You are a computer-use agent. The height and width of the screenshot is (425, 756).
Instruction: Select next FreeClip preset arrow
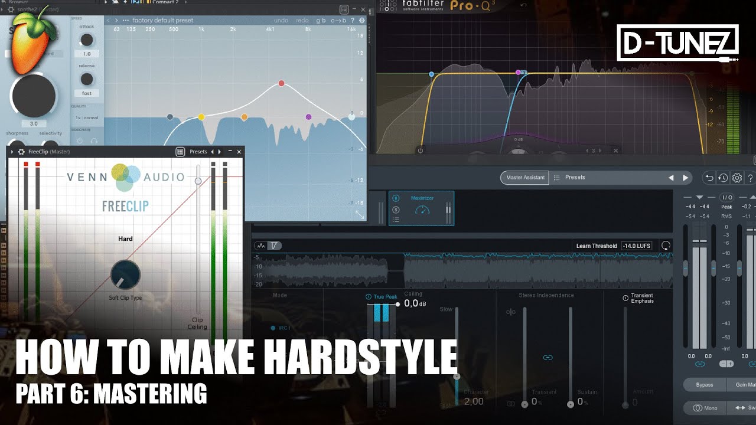click(x=220, y=152)
